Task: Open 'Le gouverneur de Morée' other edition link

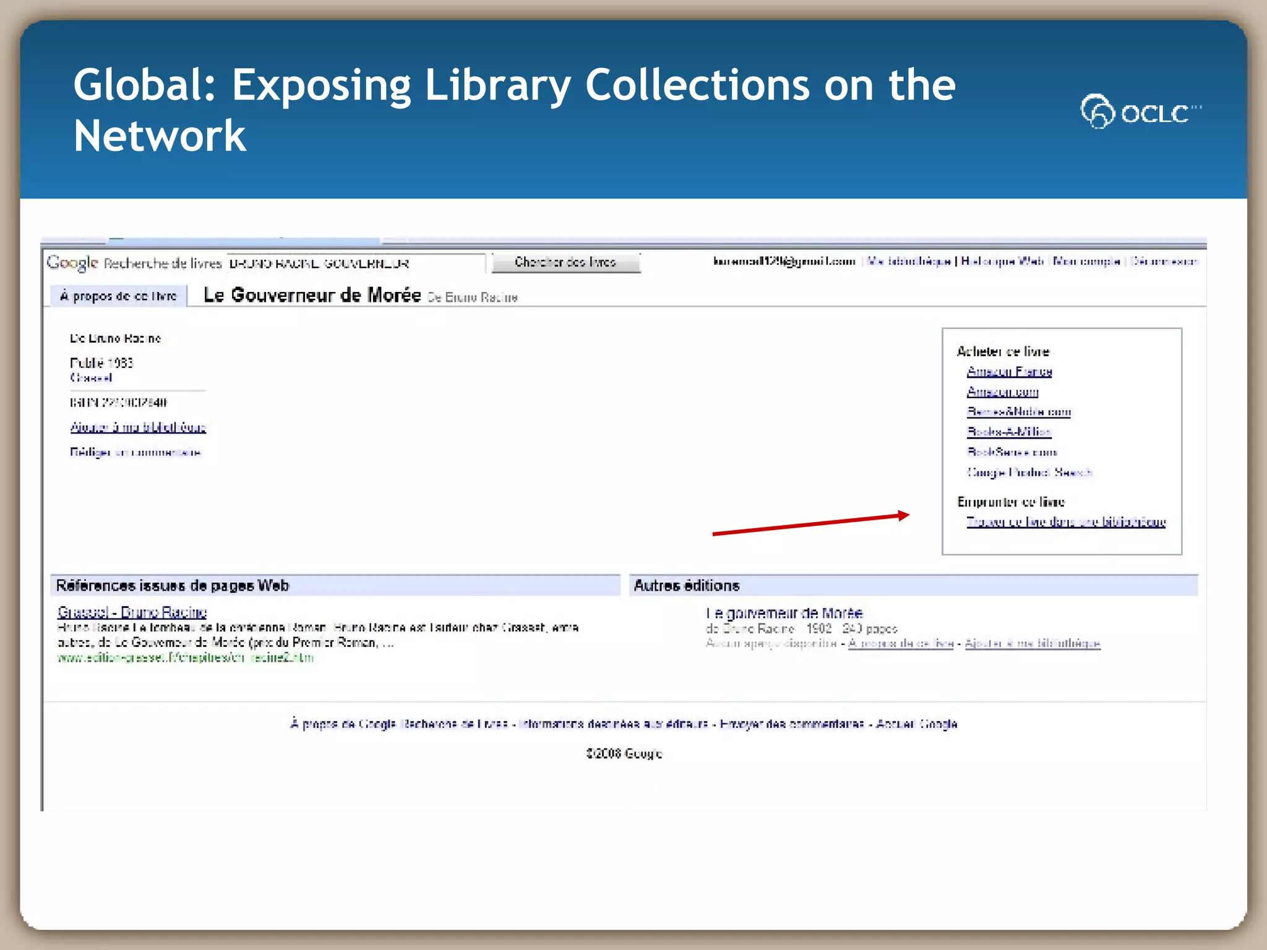Action: coord(784,613)
